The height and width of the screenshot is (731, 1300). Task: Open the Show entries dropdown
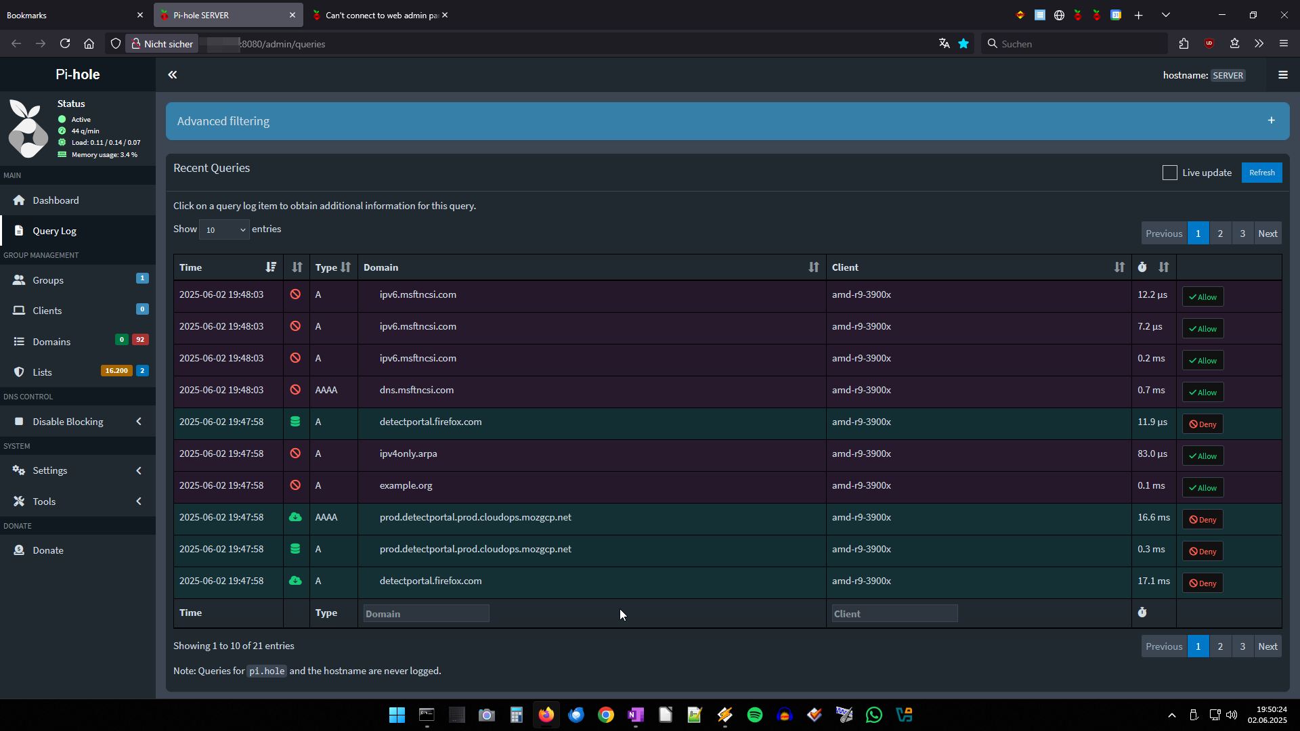point(224,229)
